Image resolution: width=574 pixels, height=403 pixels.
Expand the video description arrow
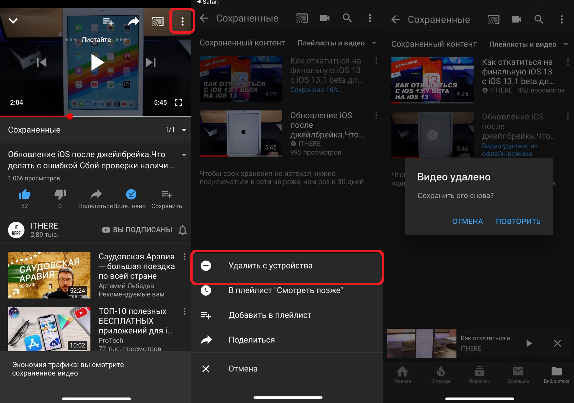click(x=184, y=155)
